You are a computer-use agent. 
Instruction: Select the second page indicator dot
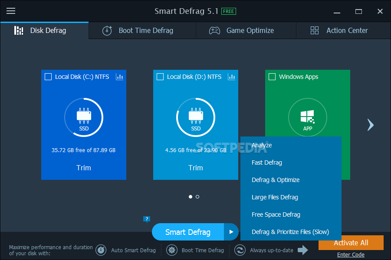coord(197,197)
